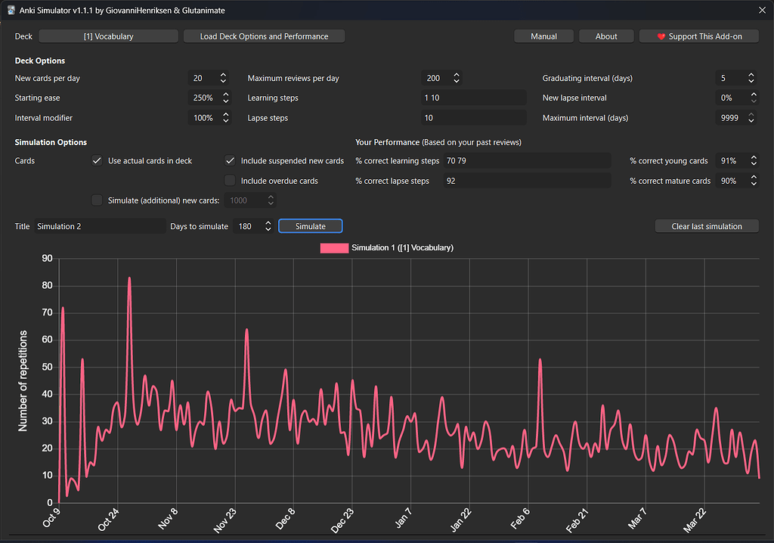This screenshot has width=774, height=543.
Task: Open the About dialog
Action: point(606,36)
